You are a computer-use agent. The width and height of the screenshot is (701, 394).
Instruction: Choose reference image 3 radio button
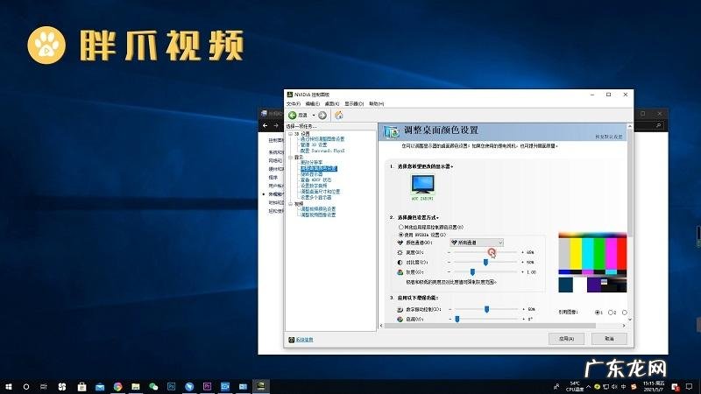coord(625,313)
